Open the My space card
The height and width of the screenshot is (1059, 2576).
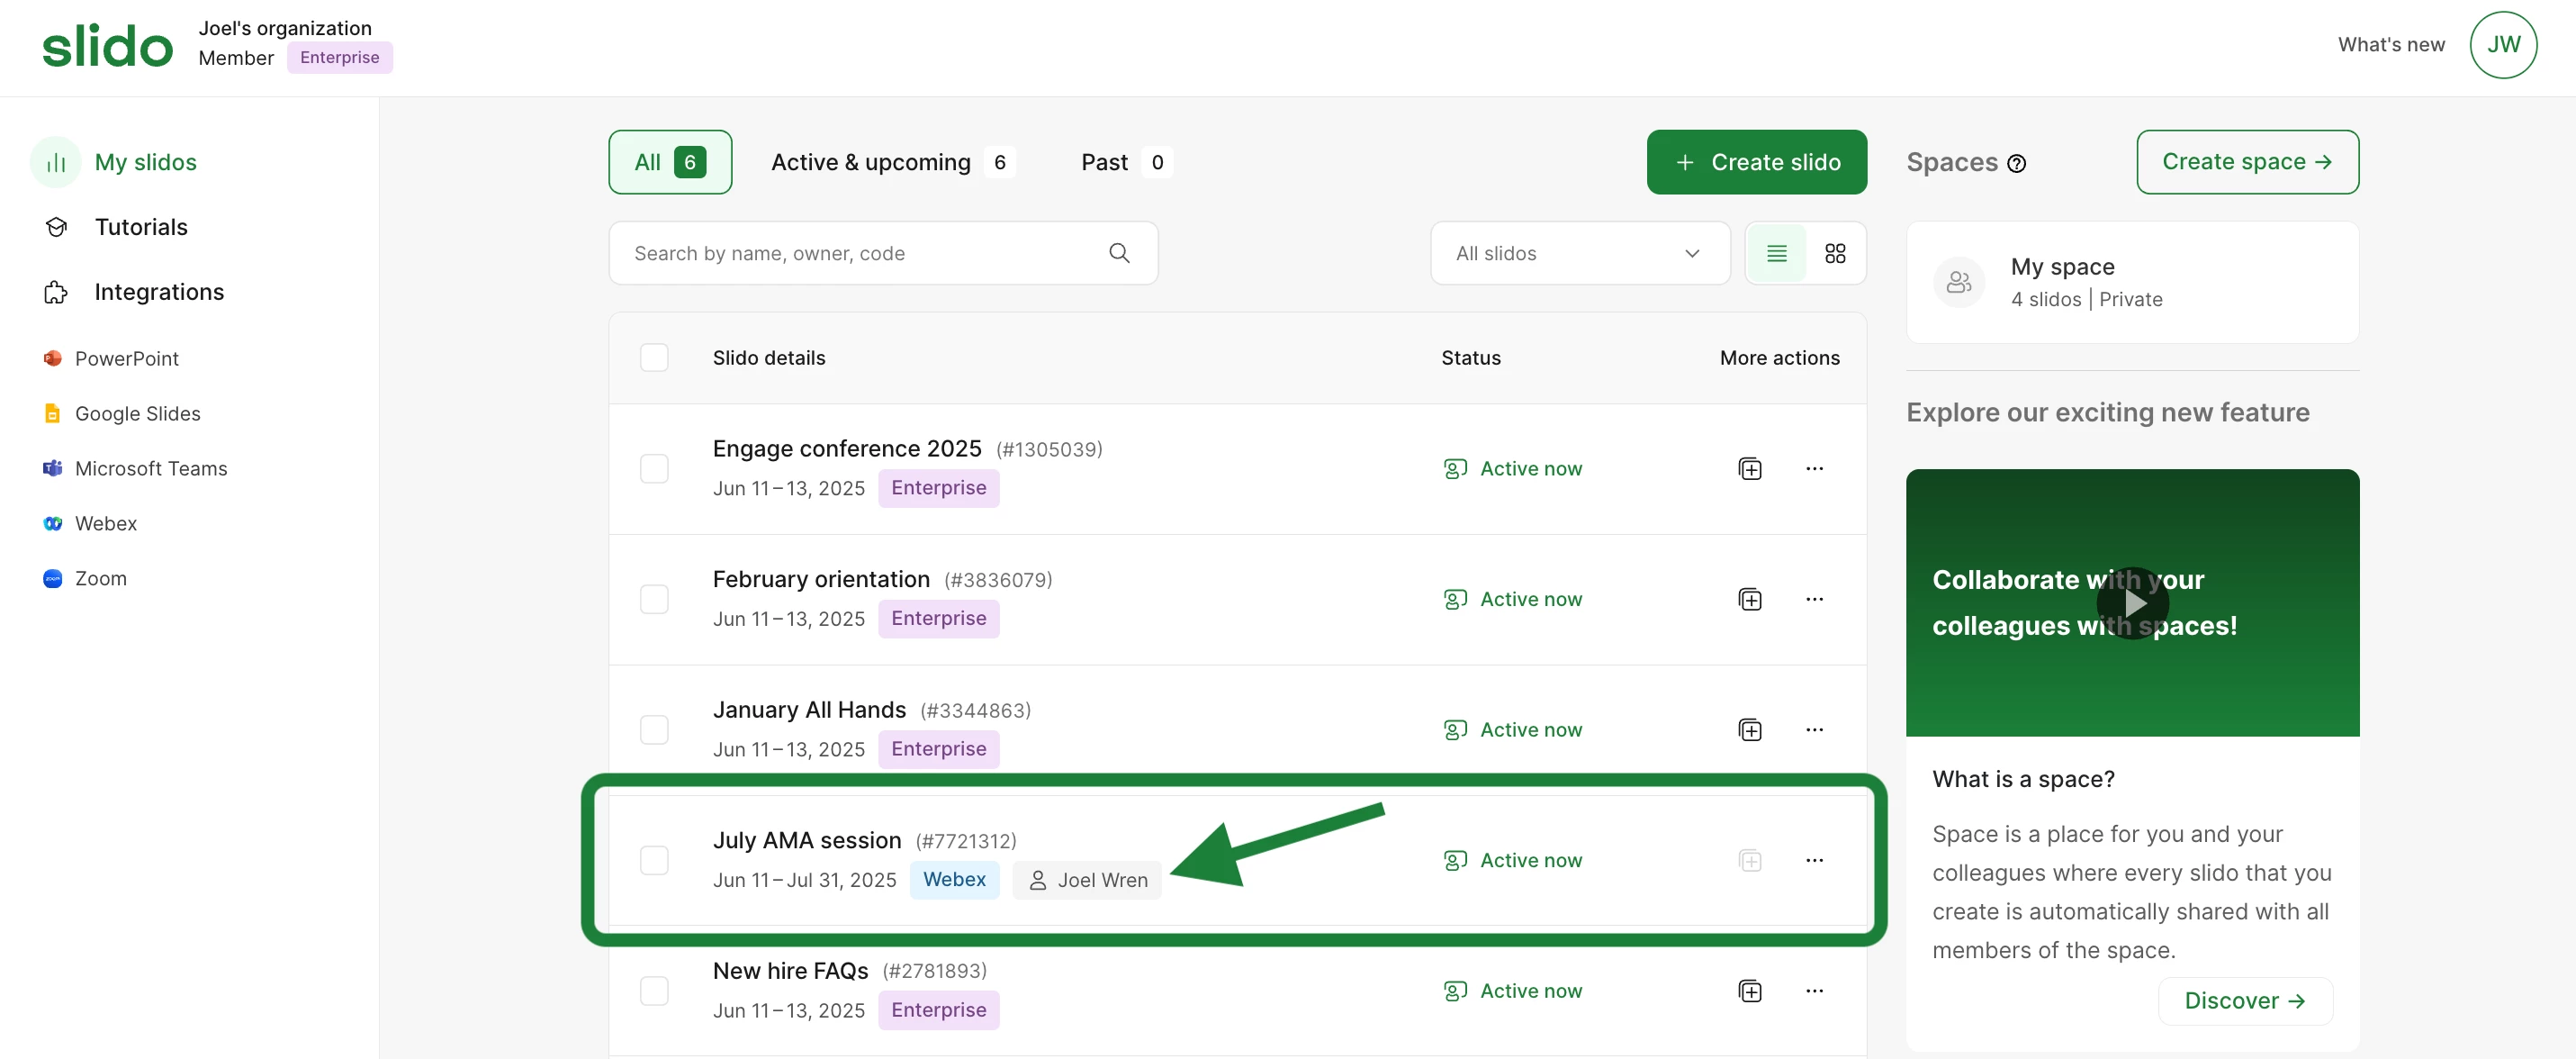[2132, 282]
